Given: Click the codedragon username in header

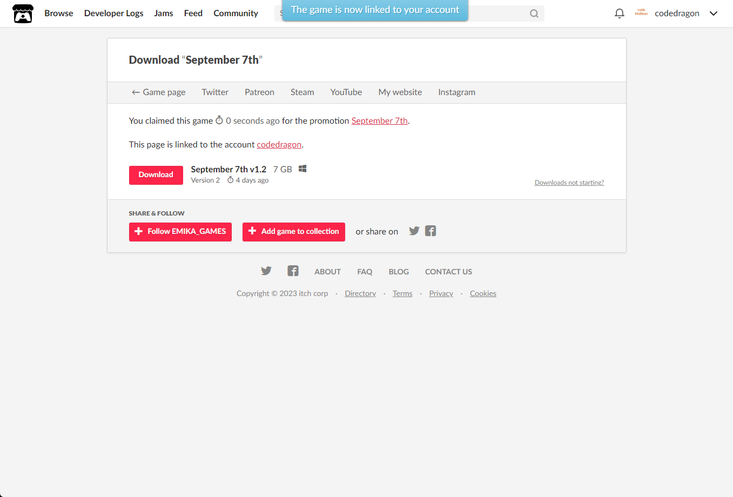Looking at the screenshot, I should pos(677,14).
